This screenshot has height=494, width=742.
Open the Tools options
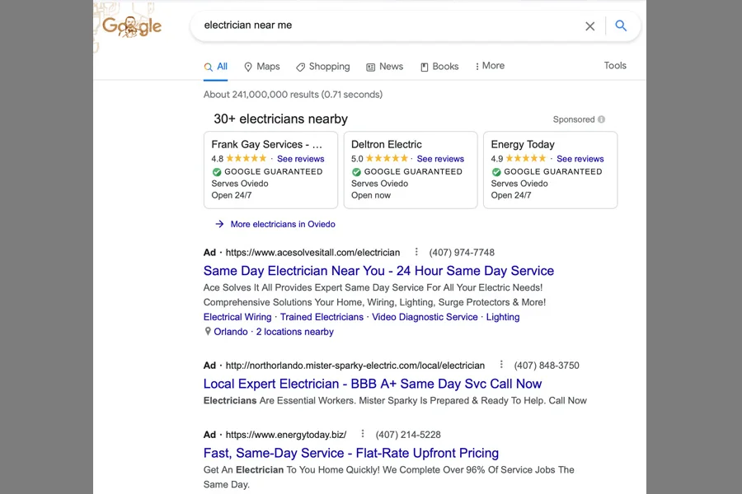[615, 66]
